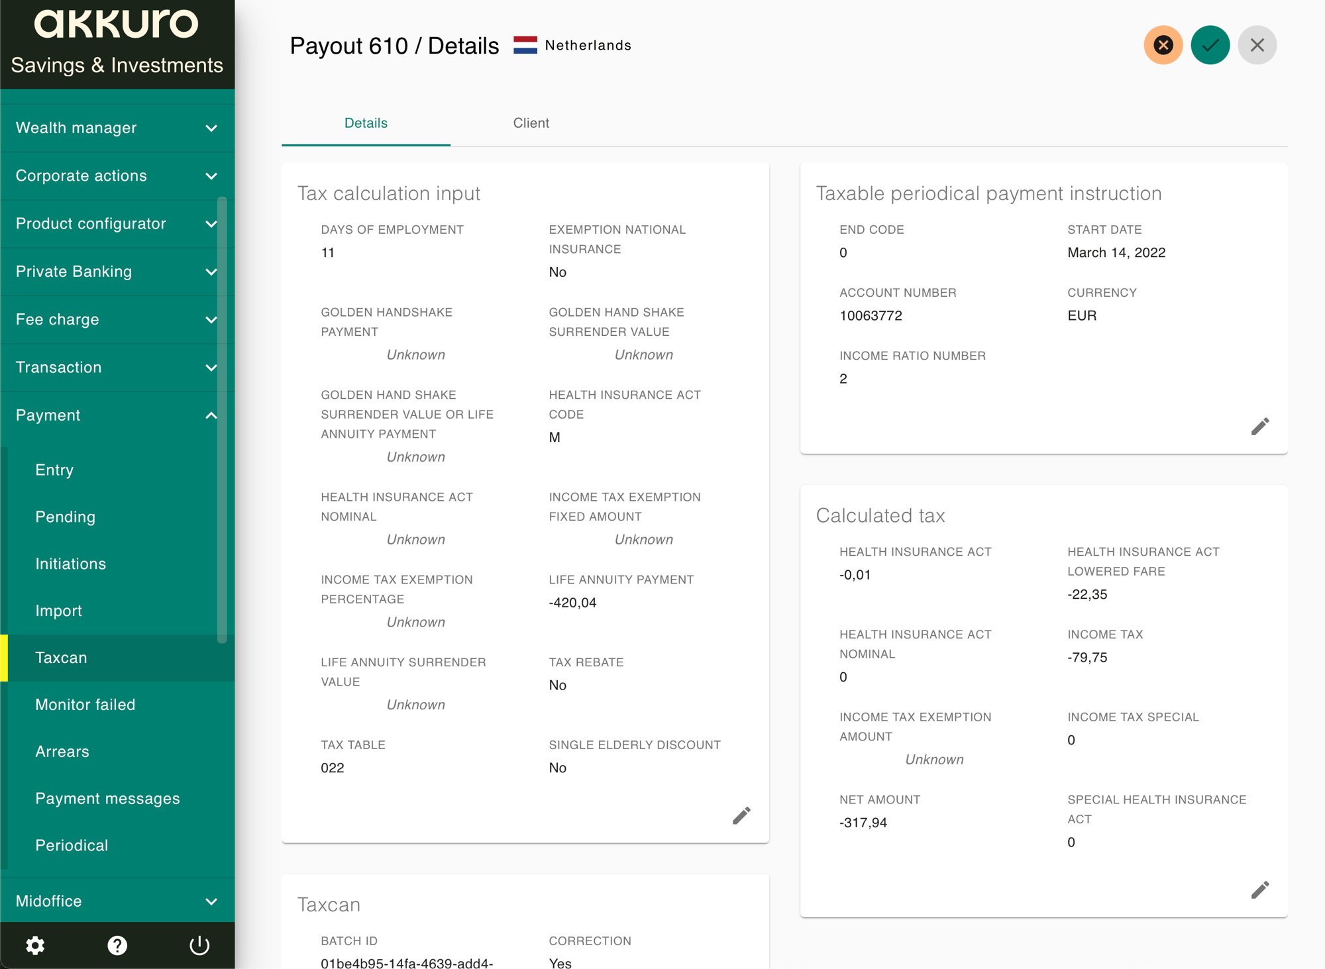Image resolution: width=1325 pixels, height=969 pixels.
Task: Expand the Product configurator menu
Action: pyautogui.click(x=117, y=224)
